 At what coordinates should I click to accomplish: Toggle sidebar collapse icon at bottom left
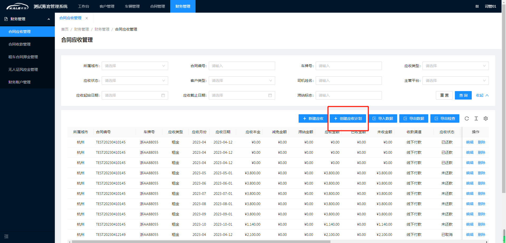click(x=6, y=236)
